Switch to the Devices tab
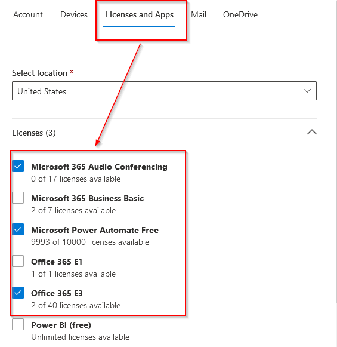The image size is (337, 347). (x=74, y=14)
